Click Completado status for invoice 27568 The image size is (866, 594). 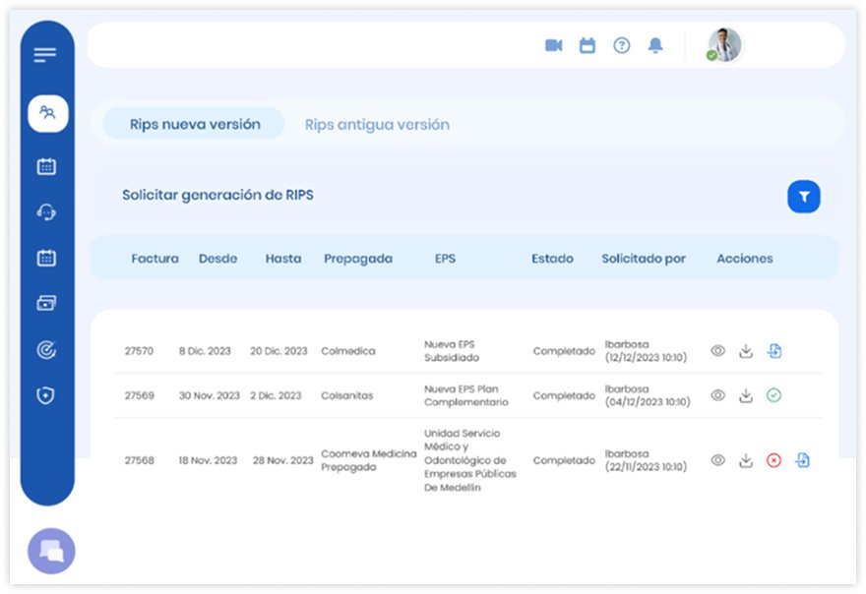click(x=564, y=460)
